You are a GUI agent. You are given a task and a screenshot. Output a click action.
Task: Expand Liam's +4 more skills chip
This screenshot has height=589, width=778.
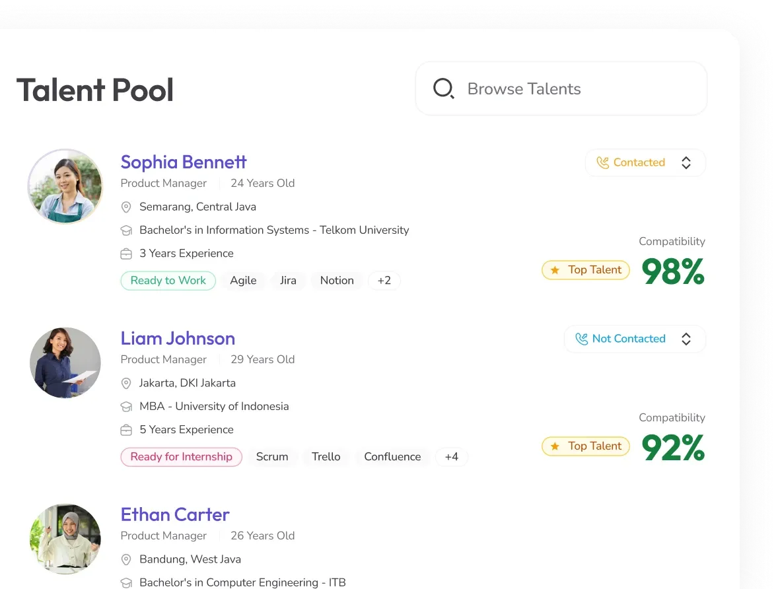[x=452, y=457]
